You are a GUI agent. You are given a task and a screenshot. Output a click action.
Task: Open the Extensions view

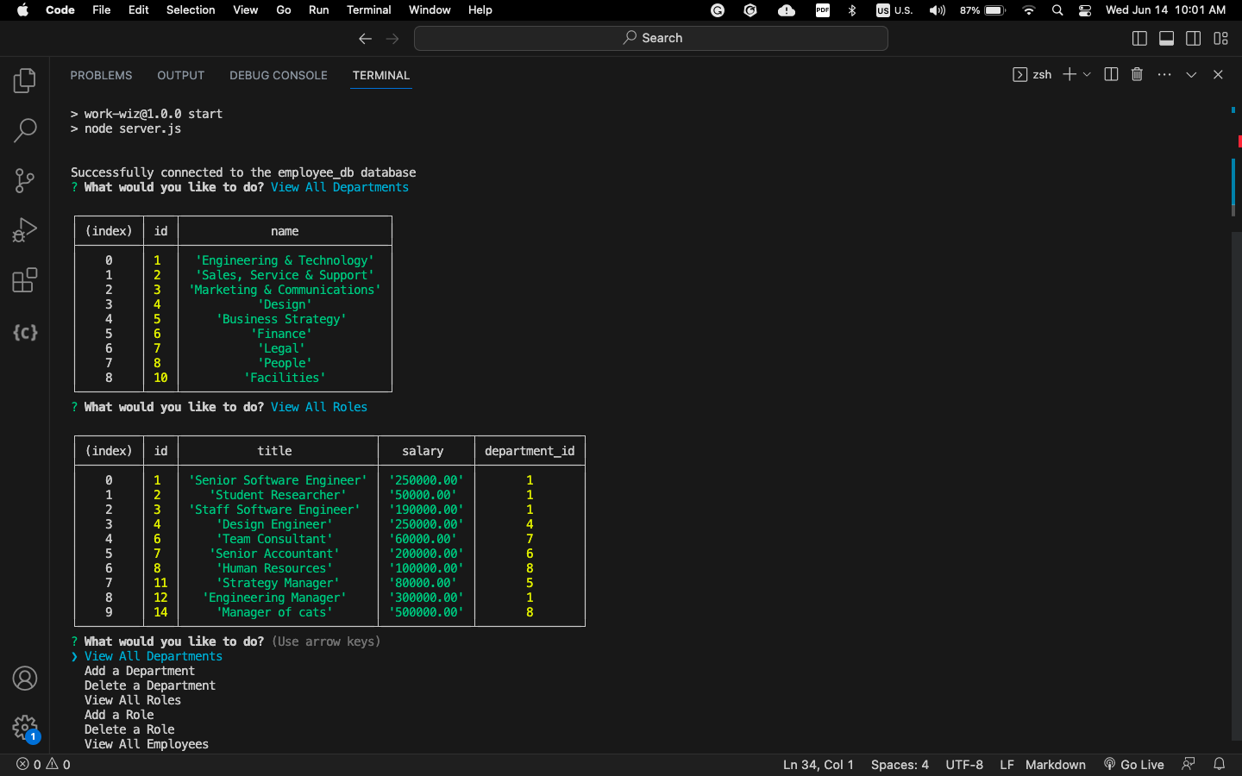click(25, 280)
